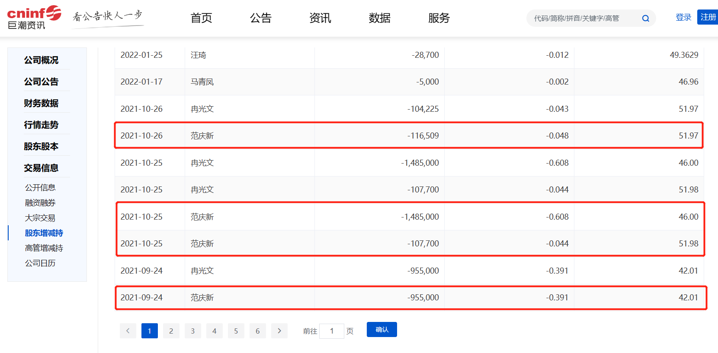Click the price 46.96
718x353 pixels.
[x=689, y=82]
